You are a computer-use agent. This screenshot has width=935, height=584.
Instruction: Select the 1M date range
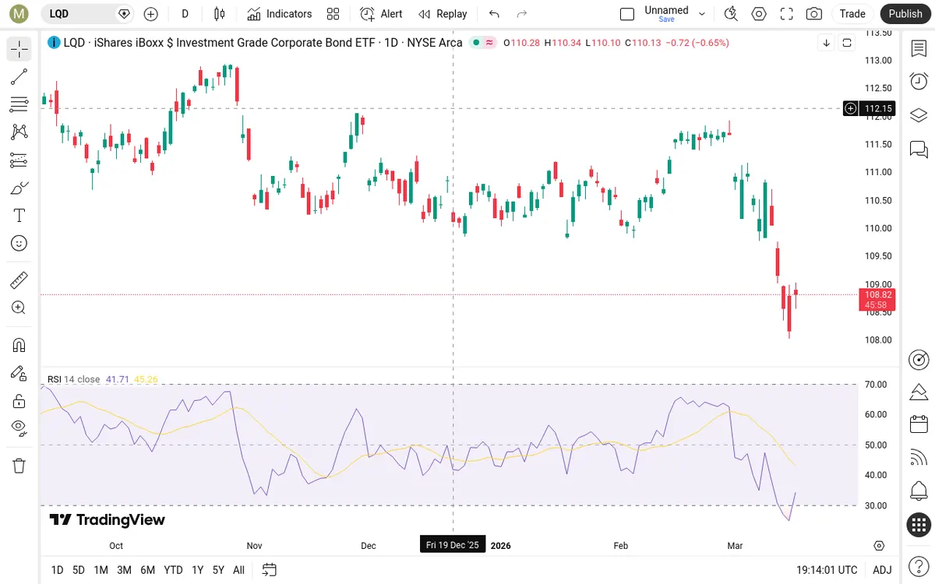101,570
